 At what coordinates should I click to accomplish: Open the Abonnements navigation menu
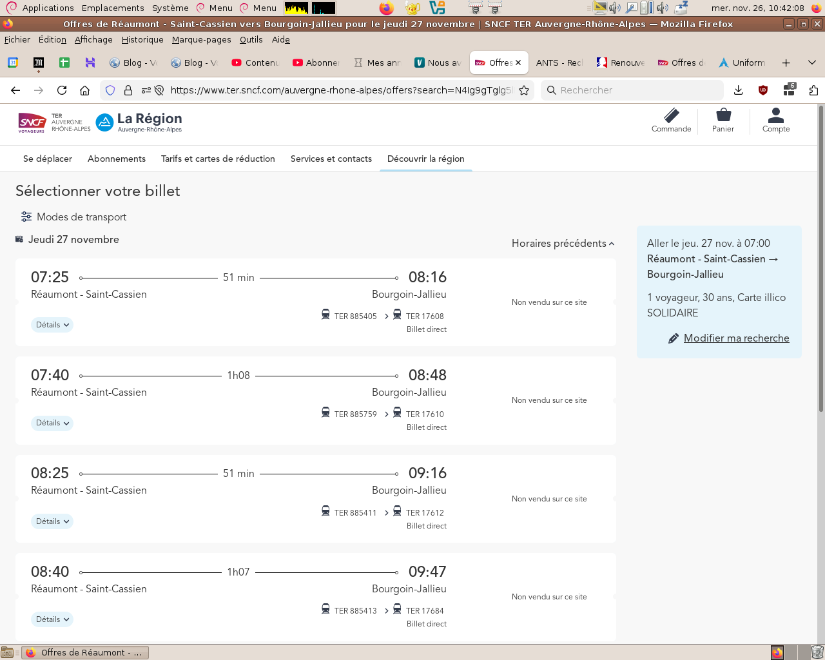[117, 159]
